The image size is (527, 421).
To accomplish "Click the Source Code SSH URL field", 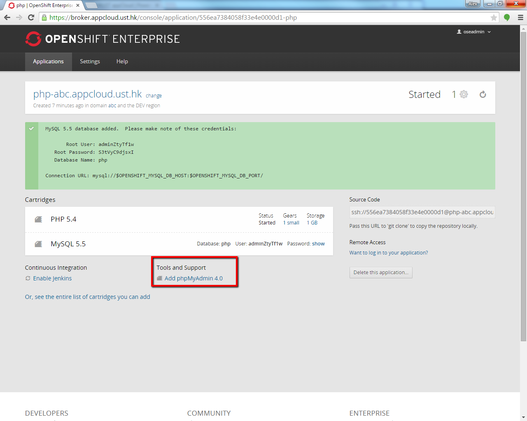I will [x=422, y=212].
